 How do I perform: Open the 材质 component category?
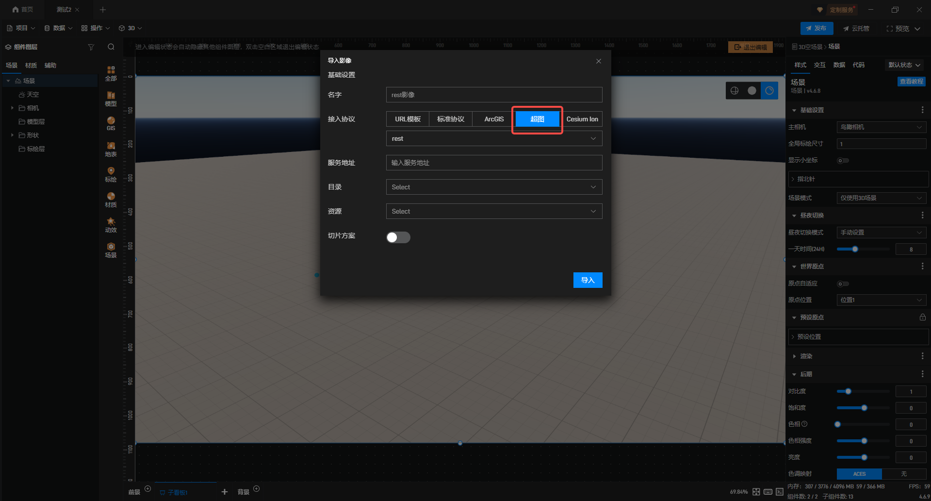(111, 200)
